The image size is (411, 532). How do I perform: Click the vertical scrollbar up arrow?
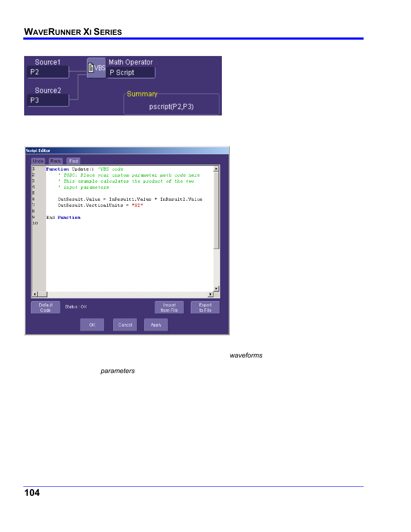tap(216, 169)
